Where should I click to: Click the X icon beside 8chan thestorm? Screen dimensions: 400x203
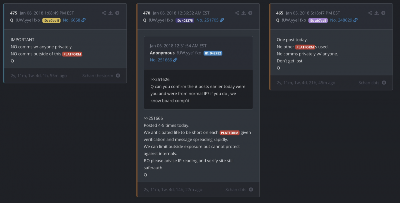coord(118,76)
